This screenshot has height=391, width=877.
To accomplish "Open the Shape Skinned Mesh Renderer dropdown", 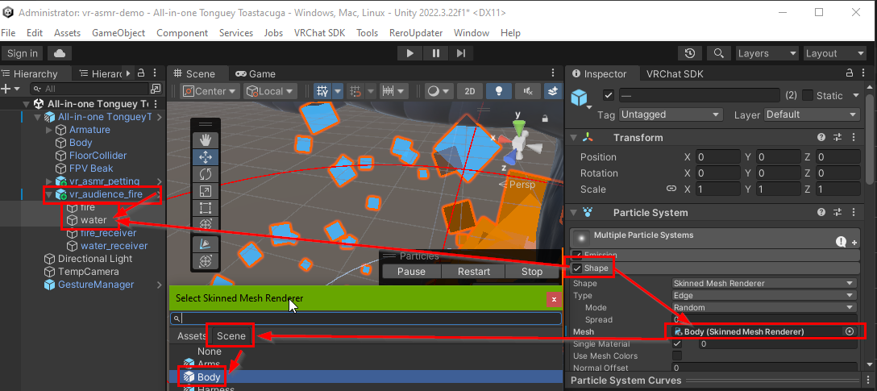I will (764, 284).
